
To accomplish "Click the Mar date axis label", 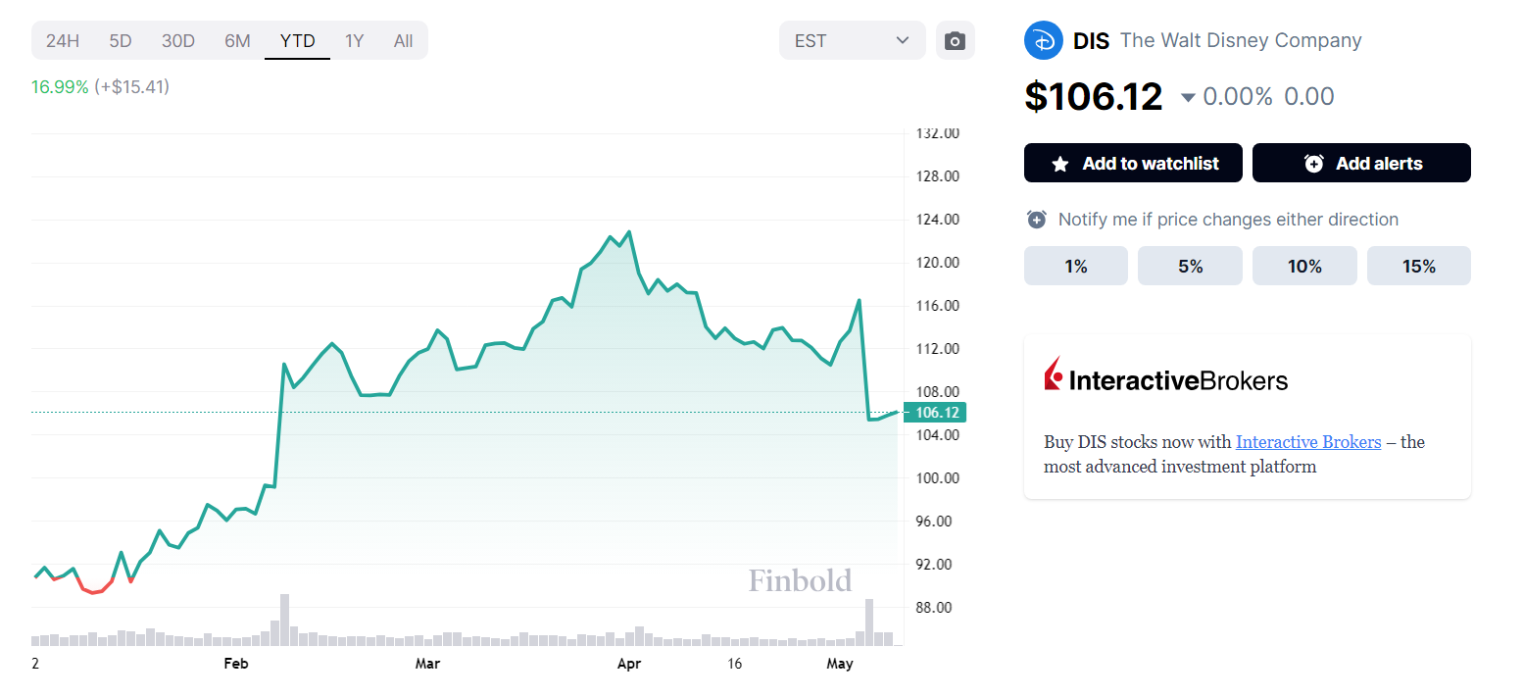I will pos(427,664).
